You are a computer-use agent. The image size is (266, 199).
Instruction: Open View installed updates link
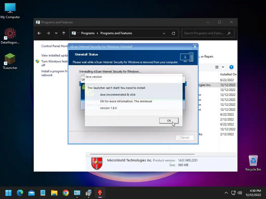click(55, 55)
